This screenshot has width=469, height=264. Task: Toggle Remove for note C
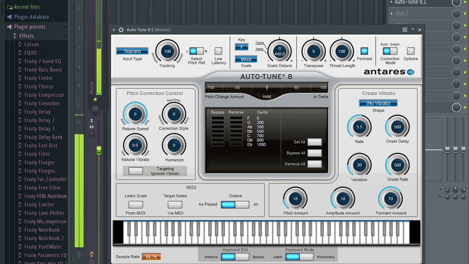point(236,136)
